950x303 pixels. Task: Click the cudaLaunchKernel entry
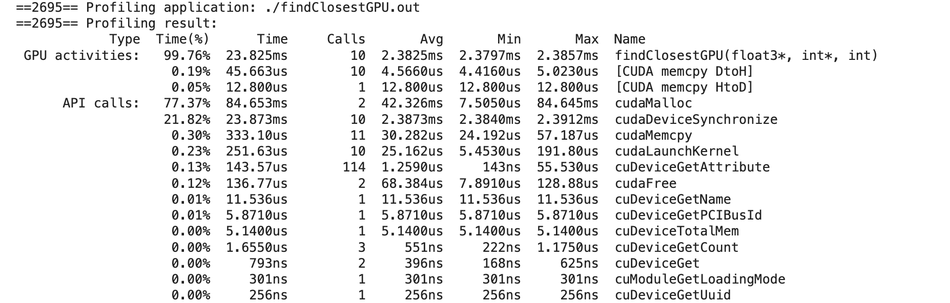[676, 151]
